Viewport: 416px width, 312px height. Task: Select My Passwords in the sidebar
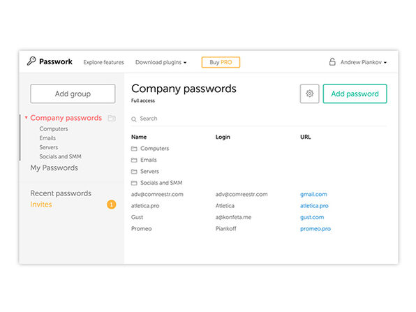pyautogui.click(x=54, y=168)
